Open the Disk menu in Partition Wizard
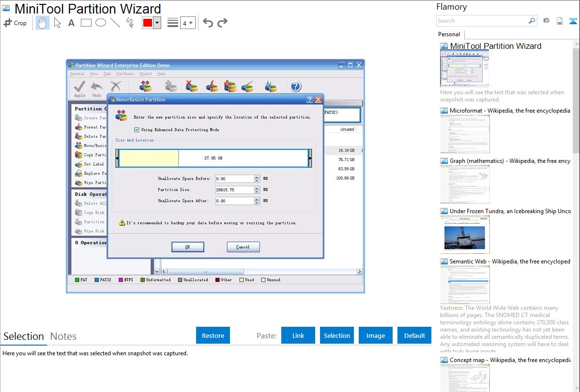The width and height of the screenshot is (580, 392). 107,74
